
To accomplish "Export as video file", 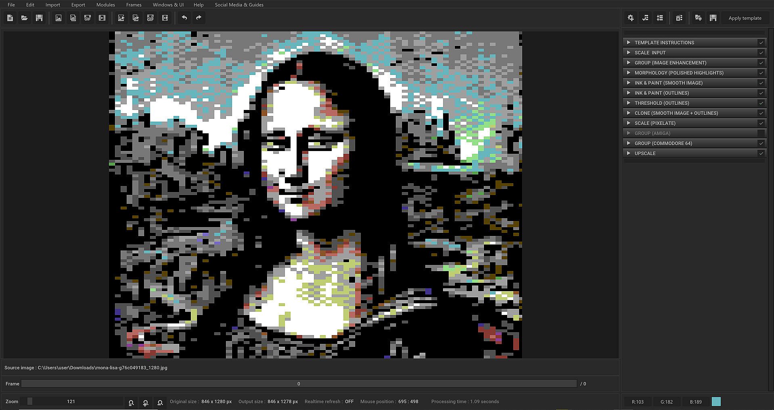I will pyautogui.click(x=165, y=18).
